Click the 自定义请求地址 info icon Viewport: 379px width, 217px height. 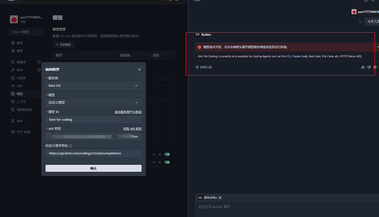point(70,146)
